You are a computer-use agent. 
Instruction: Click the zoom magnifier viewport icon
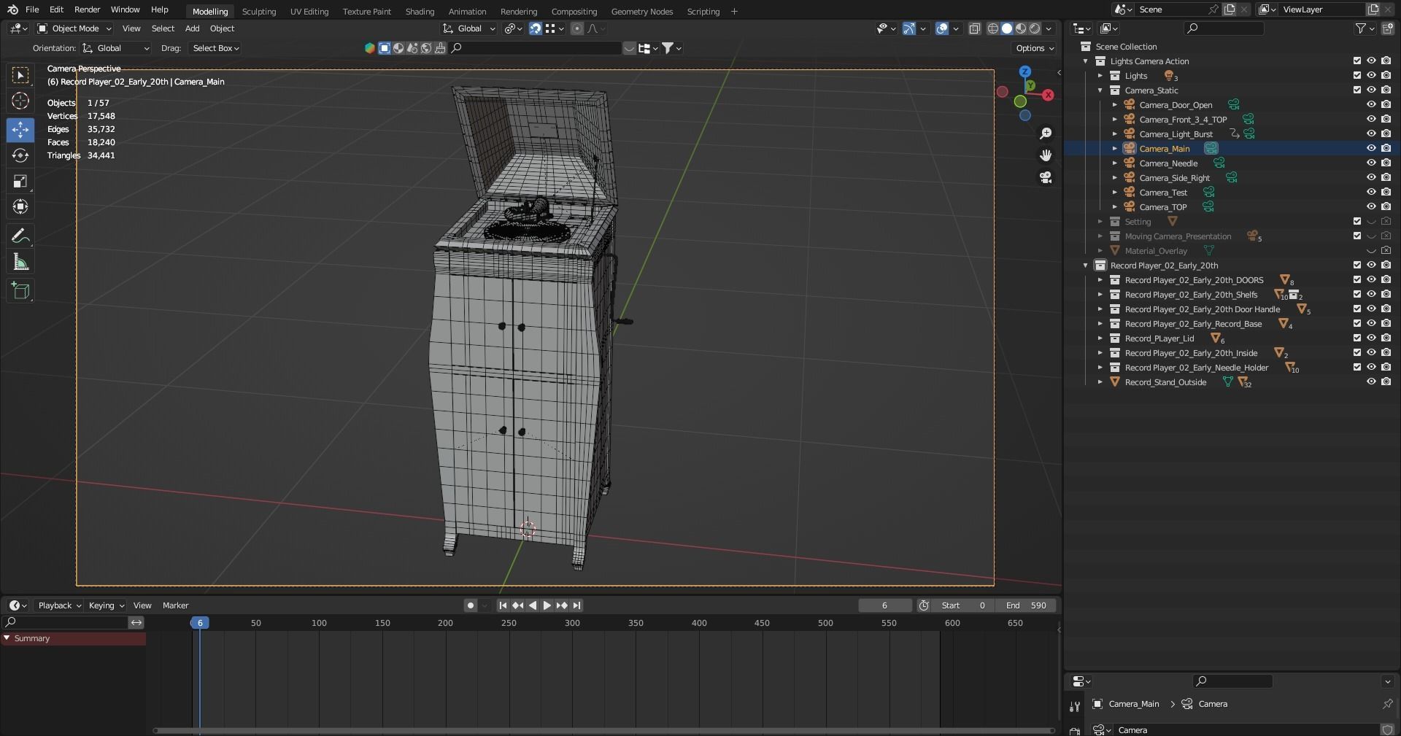(1046, 133)
